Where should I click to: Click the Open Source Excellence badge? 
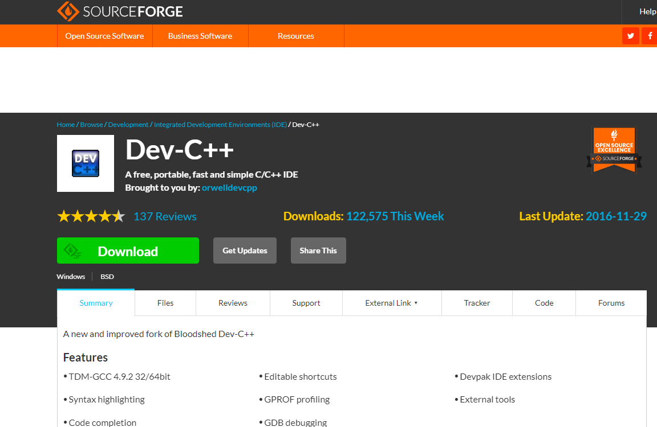614,150
